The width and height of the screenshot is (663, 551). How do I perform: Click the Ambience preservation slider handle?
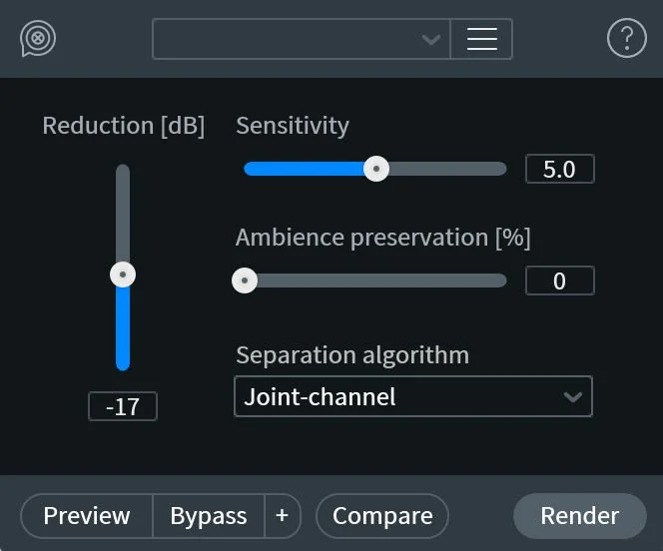(x=245, y=280)
